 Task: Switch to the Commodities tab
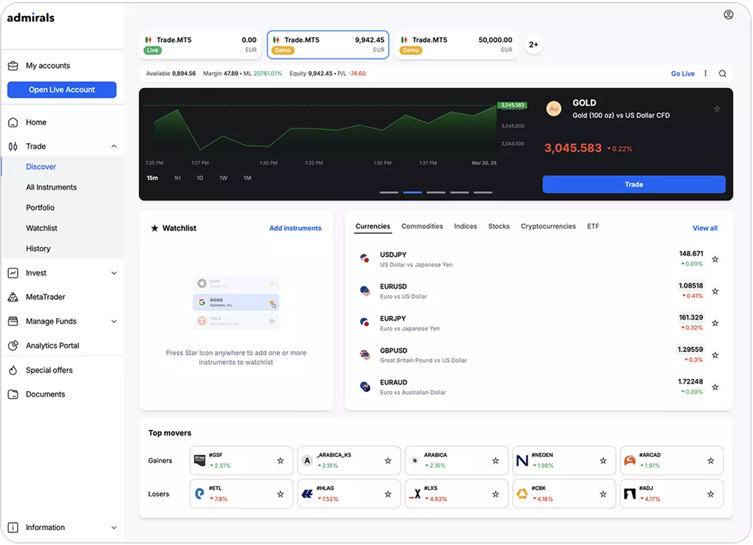(422, 227)
